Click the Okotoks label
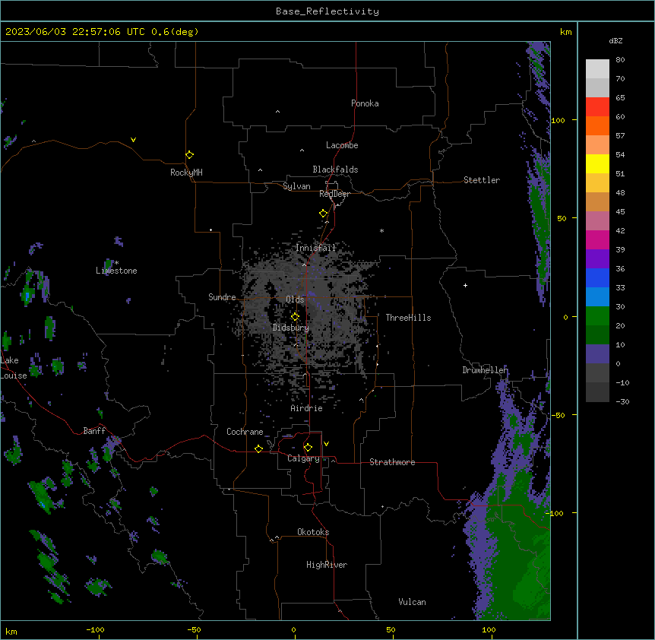Image resolution: width=655 pixels, height=640 pixels. pos(313,532)
